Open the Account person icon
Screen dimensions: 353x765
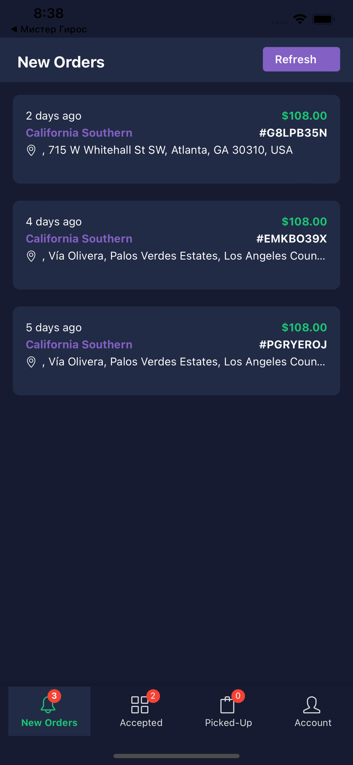coord(312,705)
